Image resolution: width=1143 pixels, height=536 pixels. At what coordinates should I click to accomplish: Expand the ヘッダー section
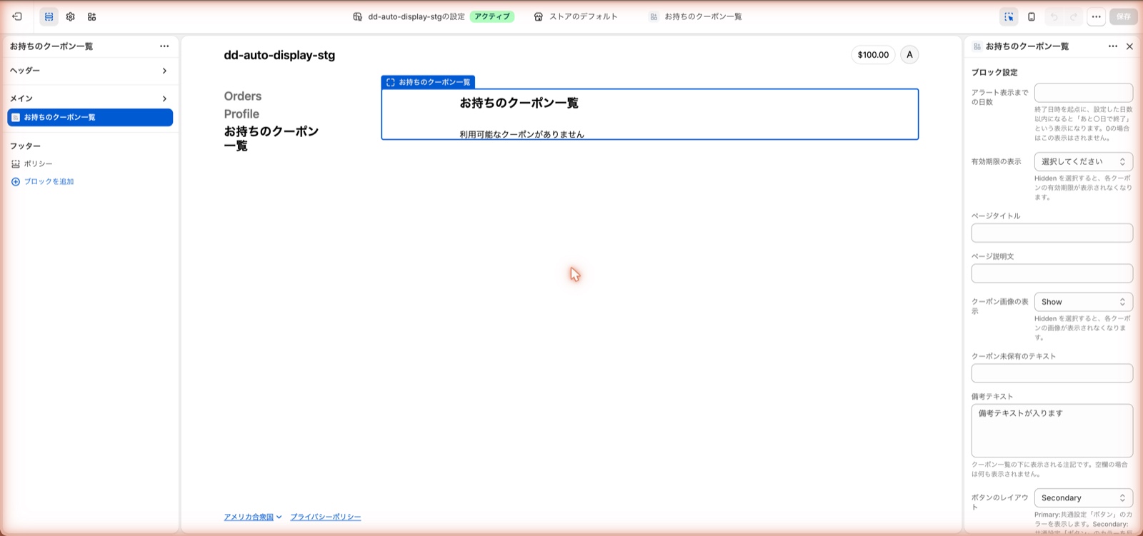[x=90, y=71]
